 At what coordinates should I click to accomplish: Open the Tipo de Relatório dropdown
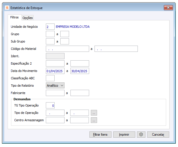(55, 85)
